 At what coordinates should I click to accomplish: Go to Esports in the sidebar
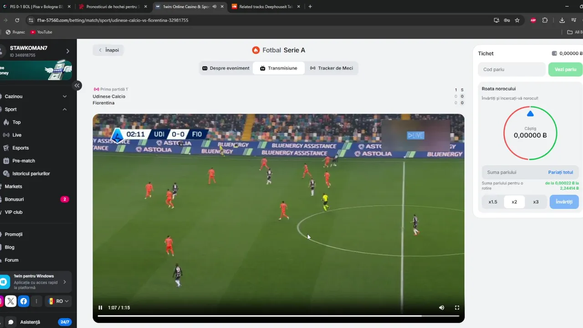tap(20, 148)
